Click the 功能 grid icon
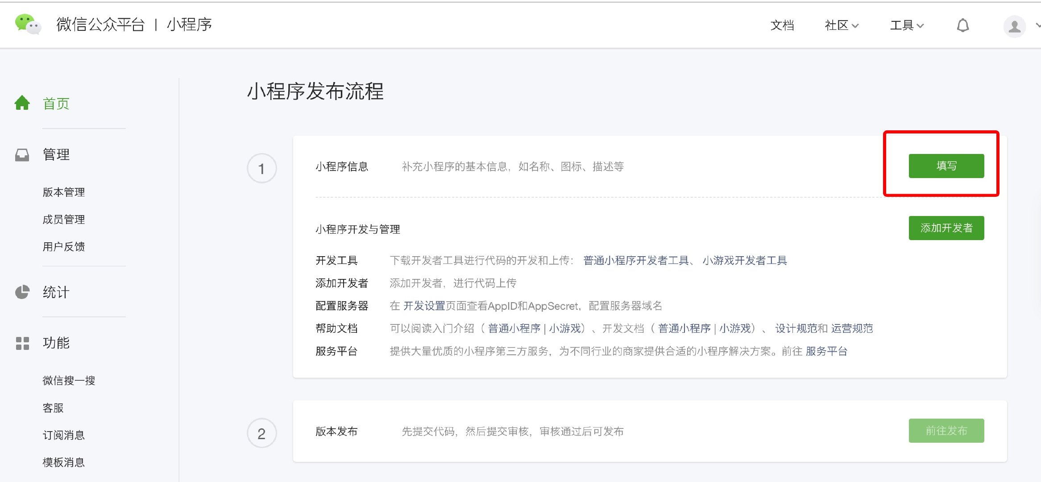 22,343
